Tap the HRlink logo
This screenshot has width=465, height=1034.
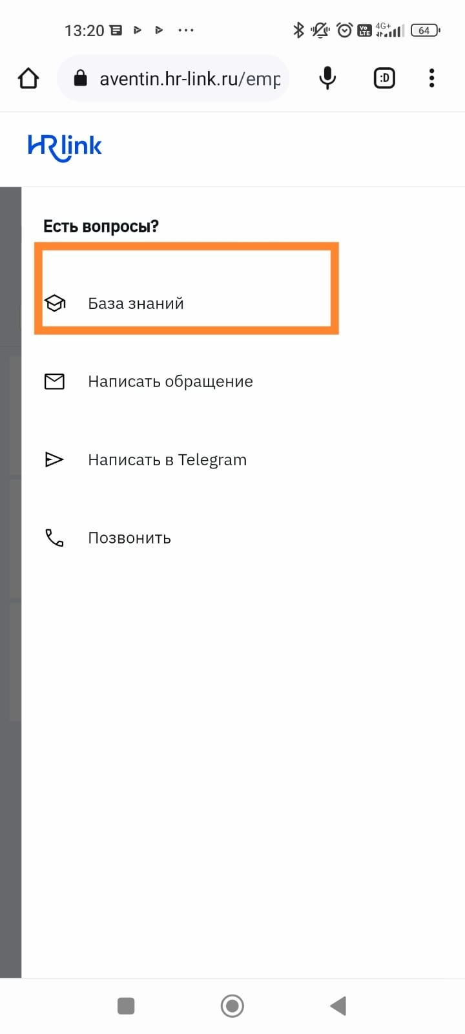tap(65, 147)
